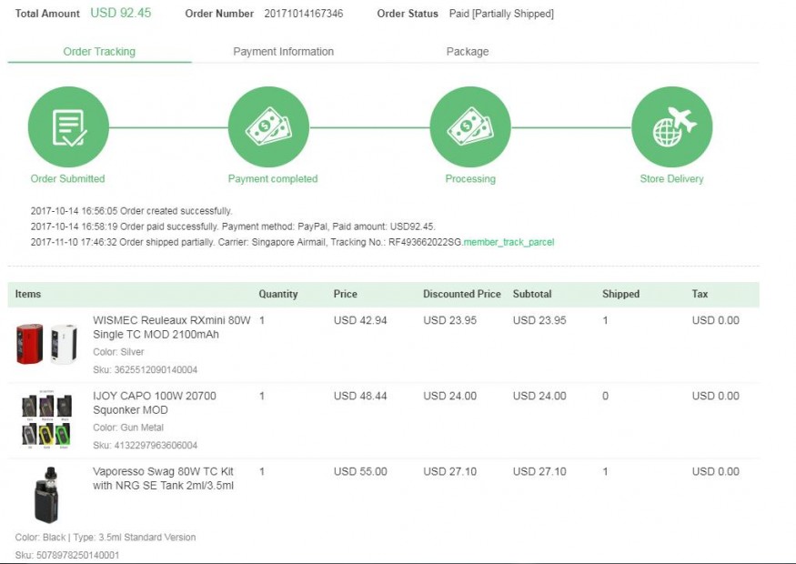Open Vaporesso Swag 80W TC Kit title
The width and height of the screenshot is (796, 564).
[x=164, y=478]
